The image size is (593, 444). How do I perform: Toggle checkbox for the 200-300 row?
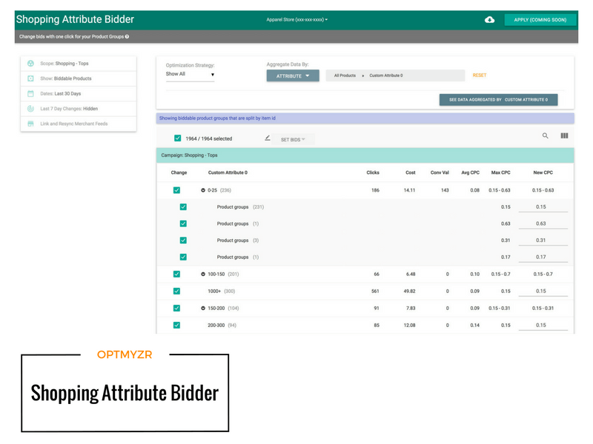(176, 325)
